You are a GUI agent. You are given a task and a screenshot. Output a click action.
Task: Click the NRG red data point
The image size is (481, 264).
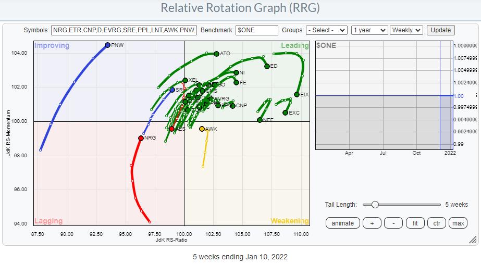141,138
